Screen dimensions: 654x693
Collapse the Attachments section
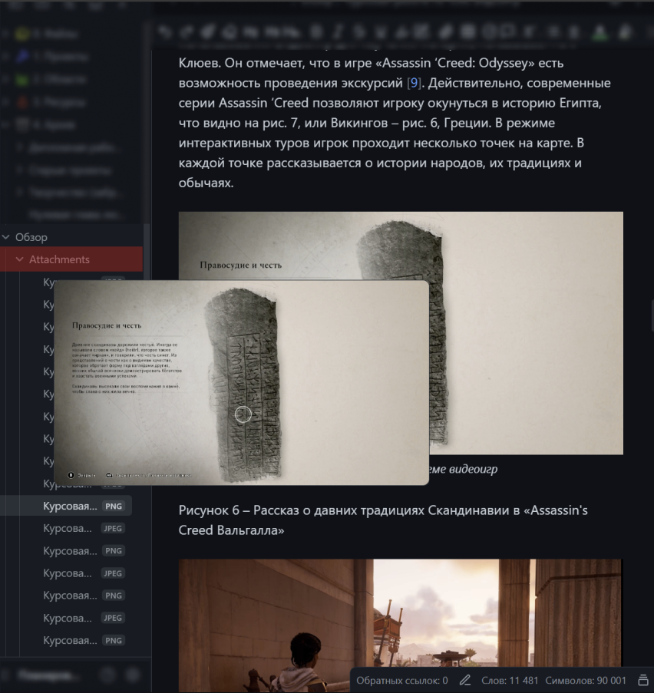click(18, 259)
